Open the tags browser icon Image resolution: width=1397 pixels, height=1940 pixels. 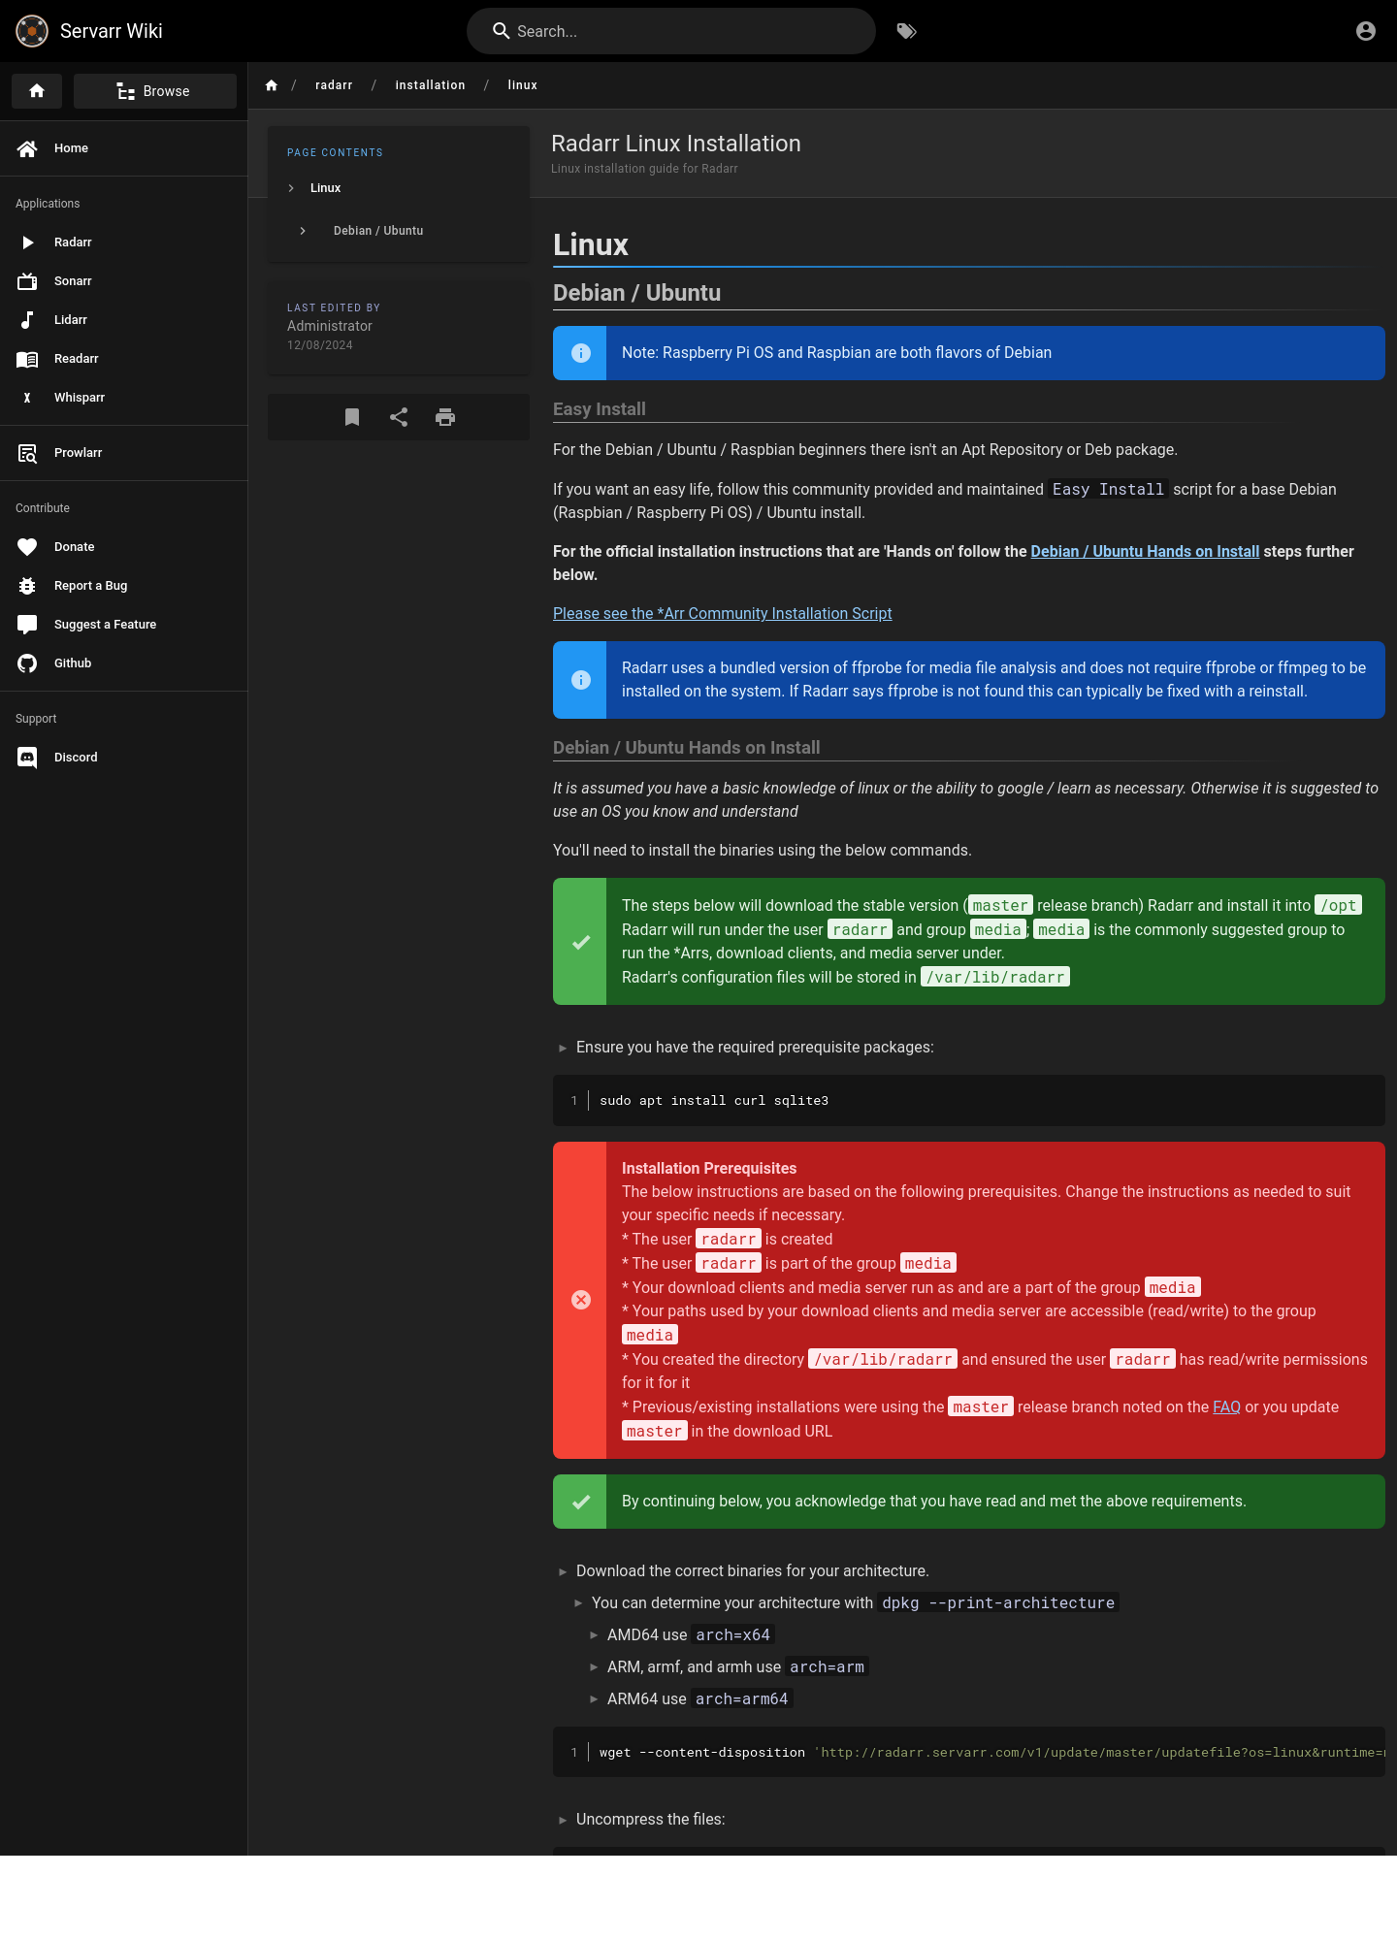pyautogui.click(x=906, y=31)
